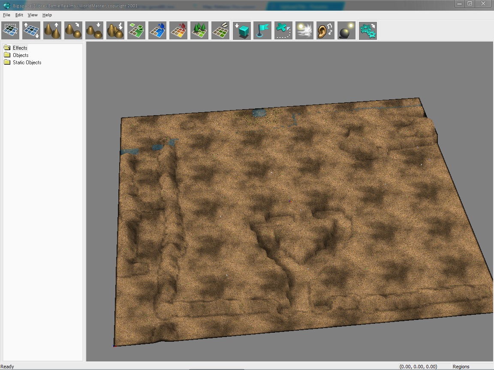Click the coordinates readout (0.00, 0.00, 0.00)
This screenshot has height=370, width=494.
pyautogui.click(x=418, y=367)
